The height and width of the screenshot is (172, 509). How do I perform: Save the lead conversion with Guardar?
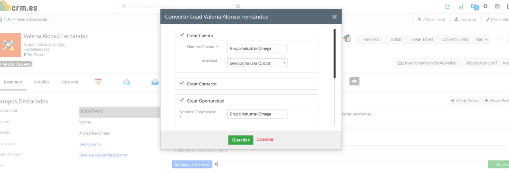[240, 140]
